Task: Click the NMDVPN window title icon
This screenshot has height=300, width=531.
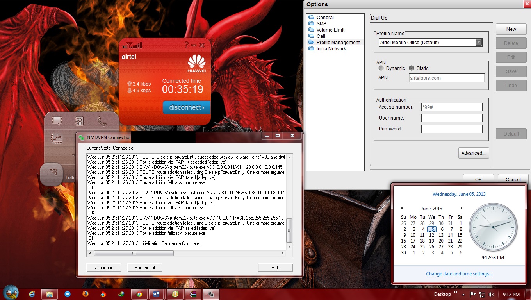Action: [81, 137]
